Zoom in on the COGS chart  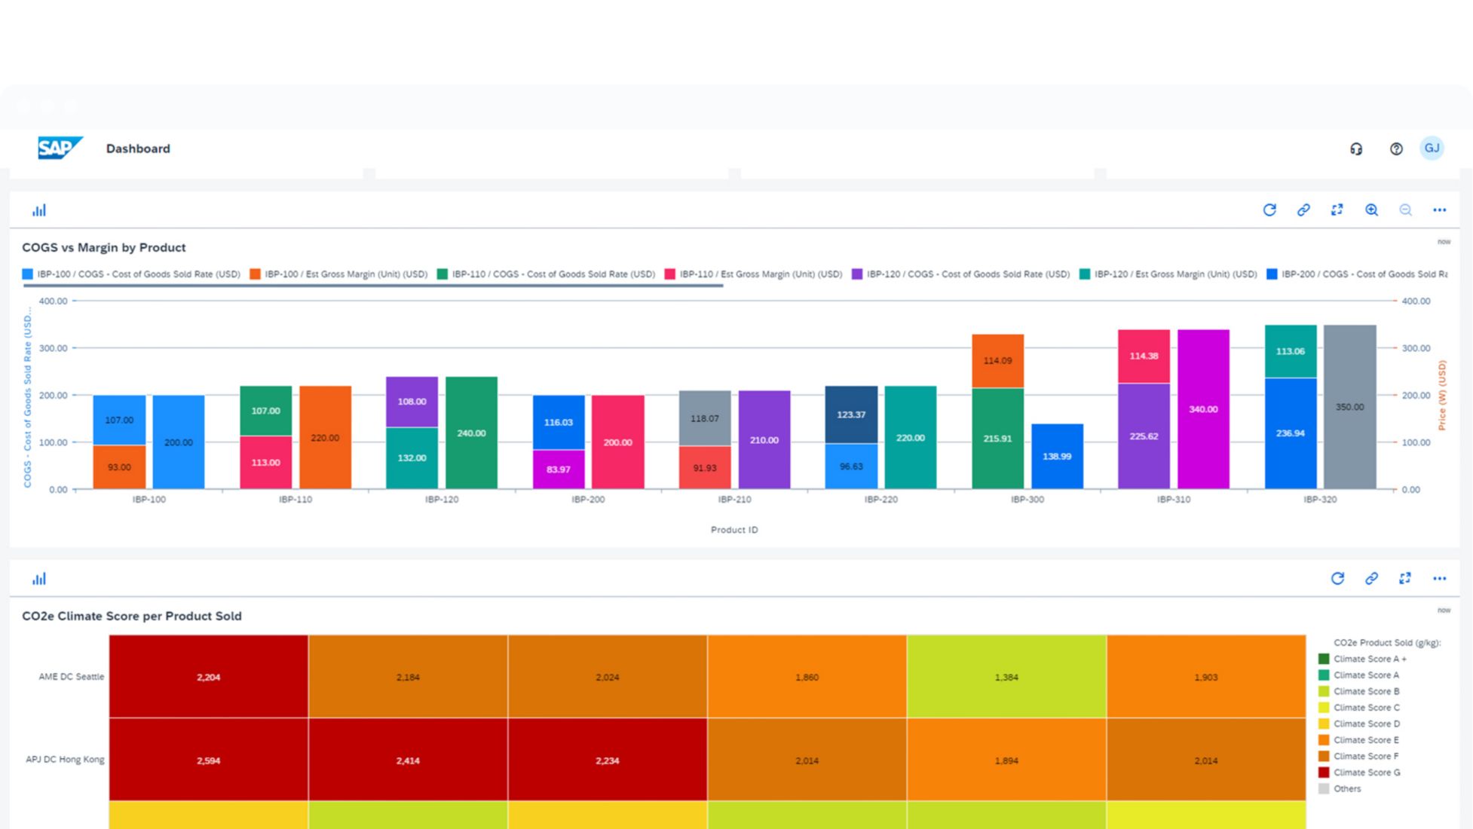1371,210
